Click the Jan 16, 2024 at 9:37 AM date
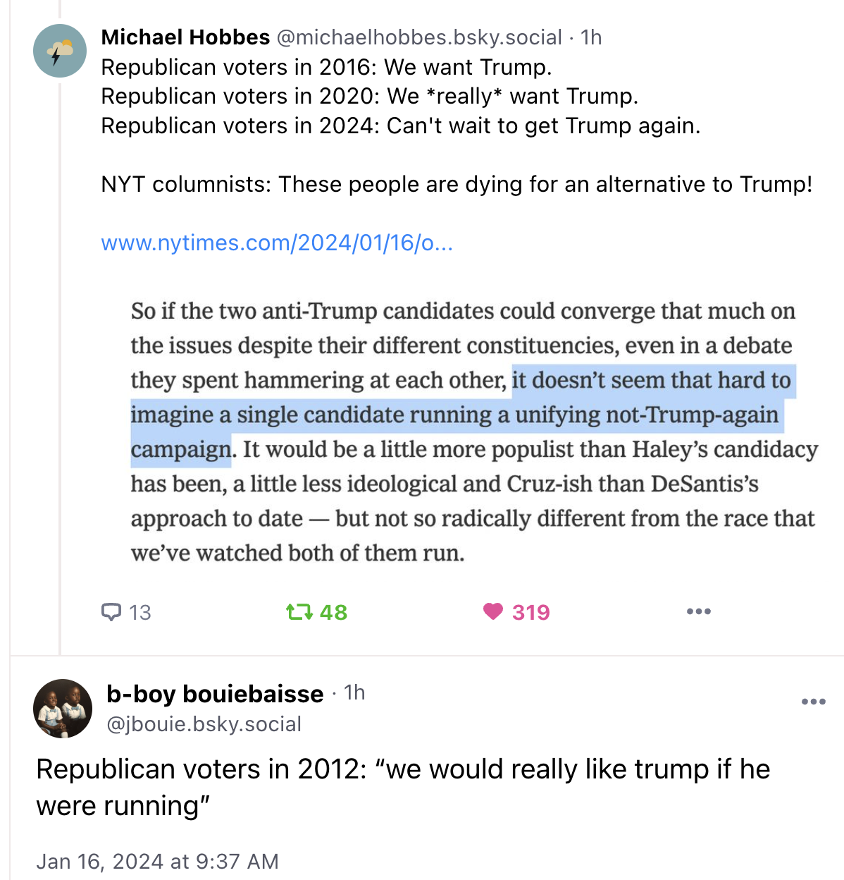844x880 pixels. pyautogui.click(x=157, y=862)
